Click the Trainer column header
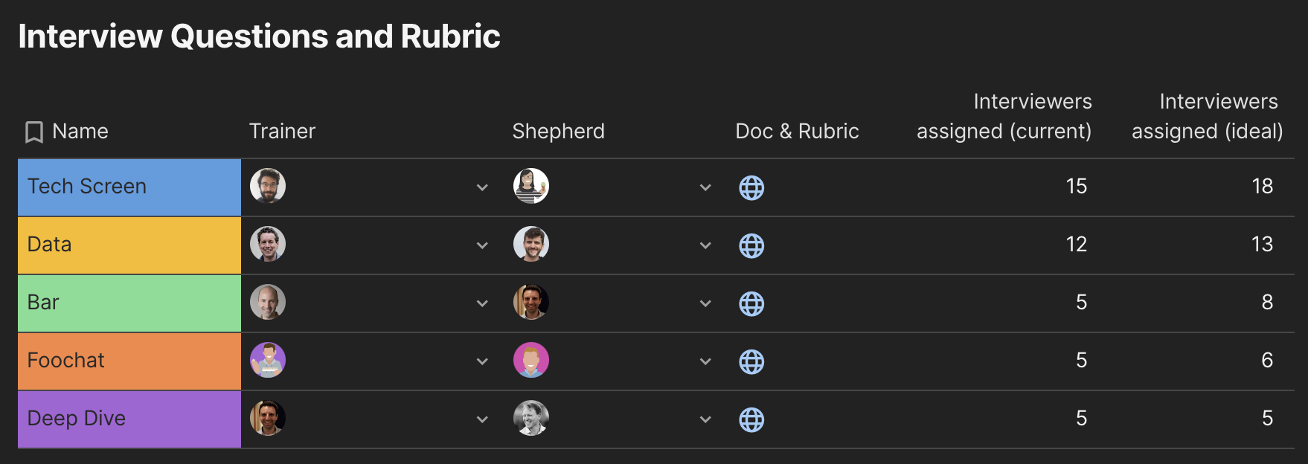The height and width of the screenshot is (464, 1308). [282, 132]
